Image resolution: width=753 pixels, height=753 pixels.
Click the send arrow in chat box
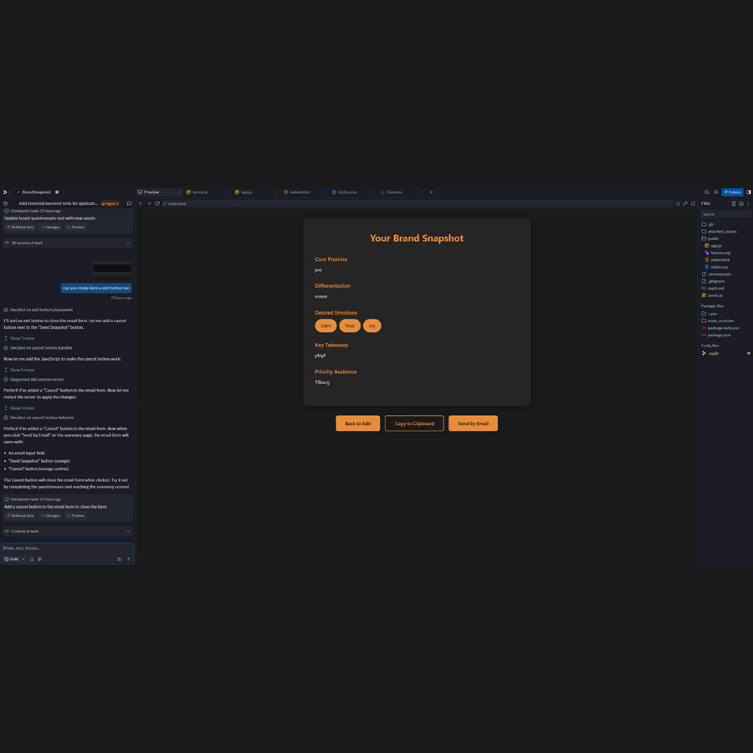pyautogui.click(x=128, y=559)
